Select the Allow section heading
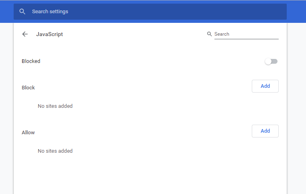This screenshot has width=306, height=194. [x=28, y=132]
